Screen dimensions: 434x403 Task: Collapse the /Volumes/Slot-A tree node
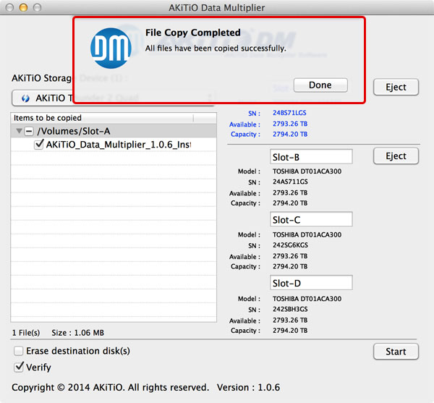click(x=18, y=132)
